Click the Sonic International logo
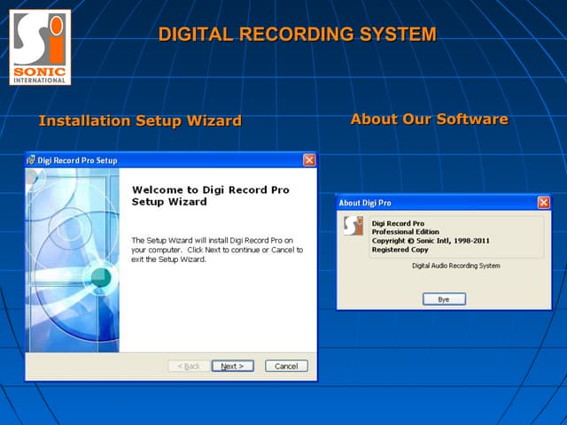 (40, 48)
